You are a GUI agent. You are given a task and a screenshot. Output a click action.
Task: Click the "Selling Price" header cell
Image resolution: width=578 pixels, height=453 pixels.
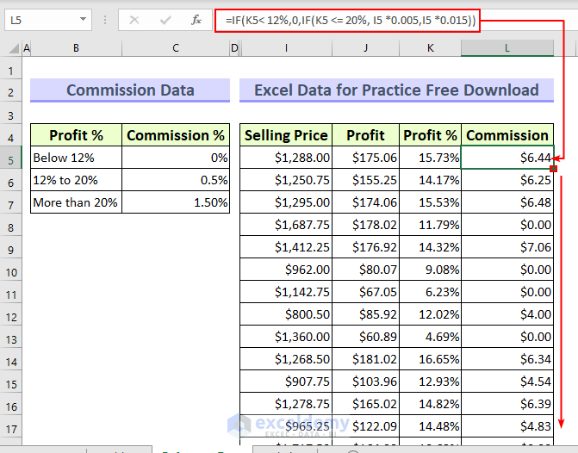[x=286, y=135]
